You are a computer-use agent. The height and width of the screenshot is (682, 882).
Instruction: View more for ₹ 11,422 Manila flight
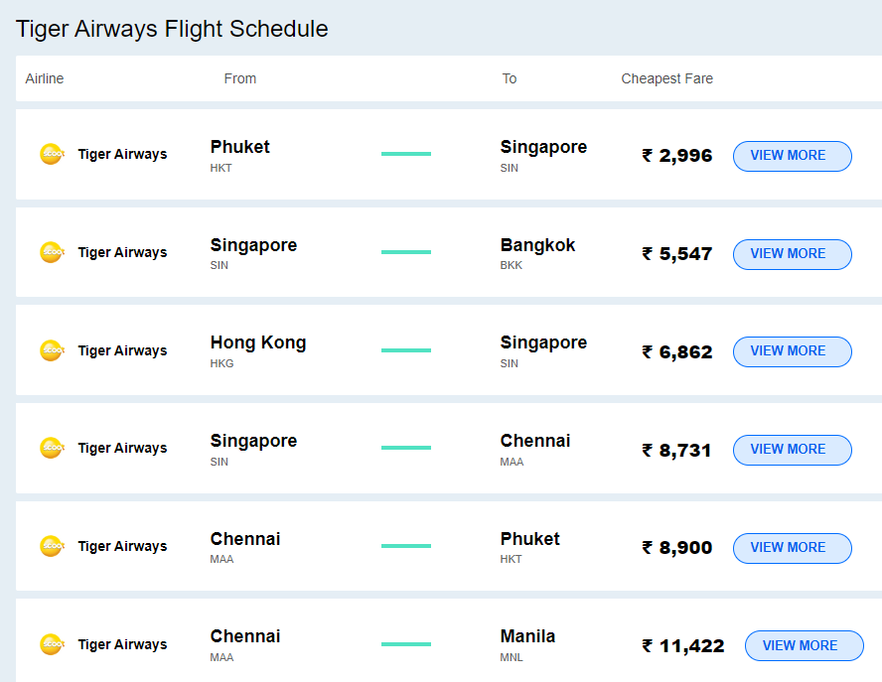click(x=804, y=646)
